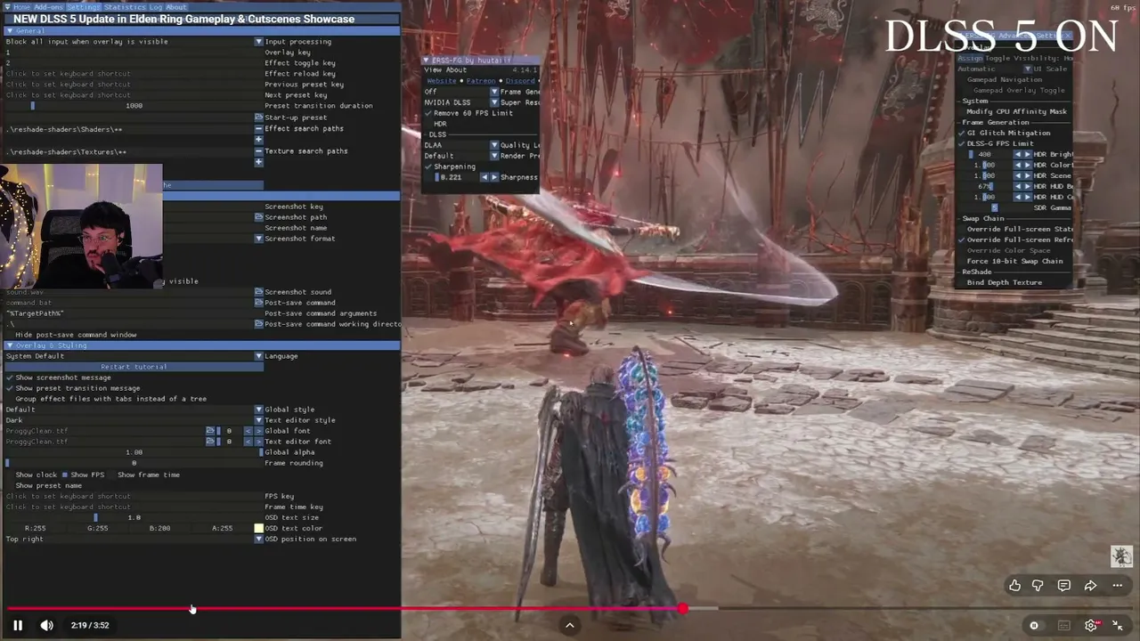
Task: Click the Restart tutorial button
Action: (134, 367)
